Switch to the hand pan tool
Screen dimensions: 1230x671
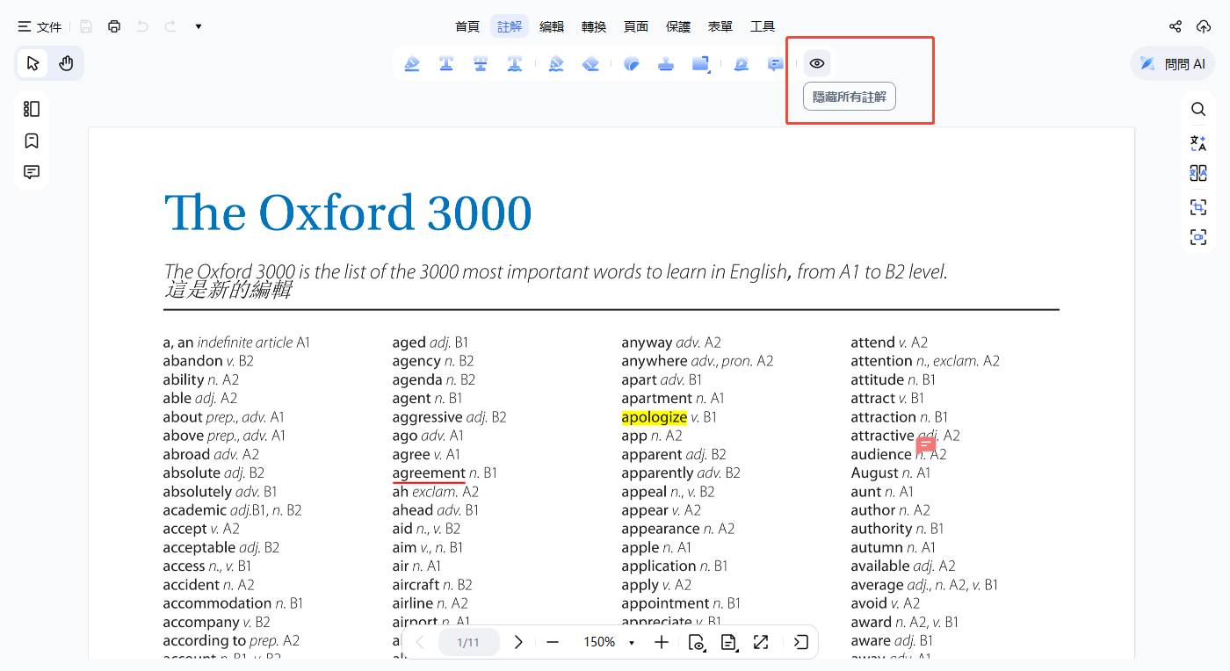pyautogui.click(x=66, y=63)
